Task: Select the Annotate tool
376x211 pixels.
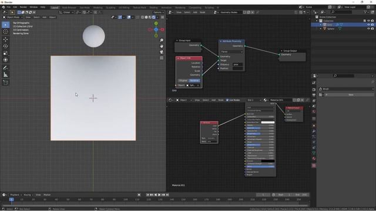Action: [x=5, y=68]
